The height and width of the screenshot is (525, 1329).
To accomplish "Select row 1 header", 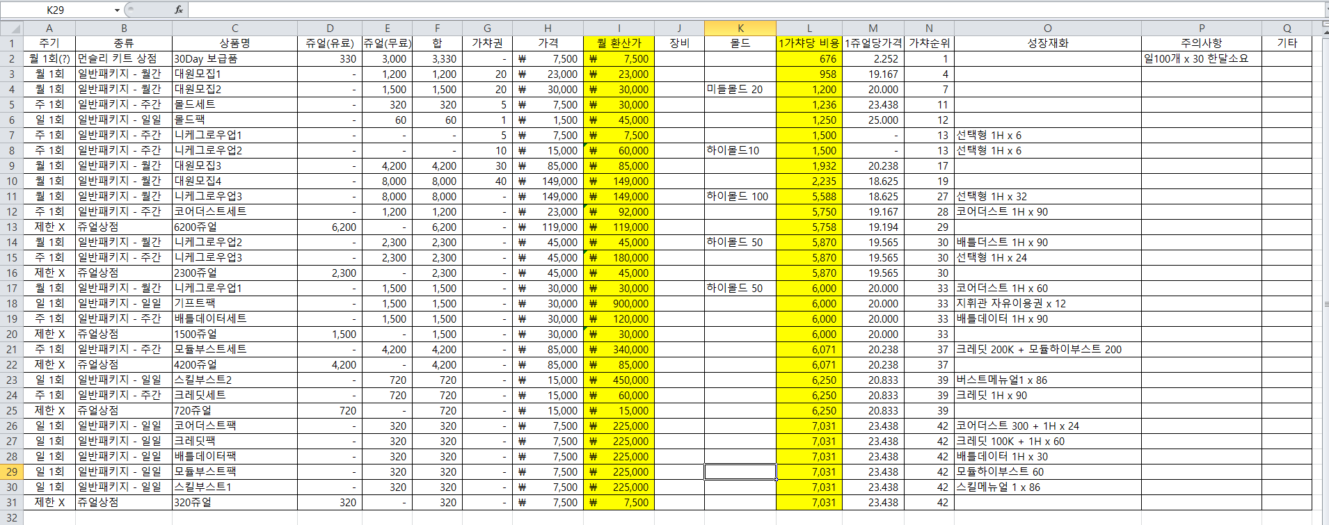I will click(12, 44).
